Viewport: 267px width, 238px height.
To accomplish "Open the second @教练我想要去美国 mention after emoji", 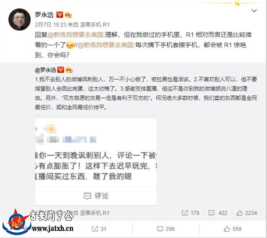I will tap(105, 45).
